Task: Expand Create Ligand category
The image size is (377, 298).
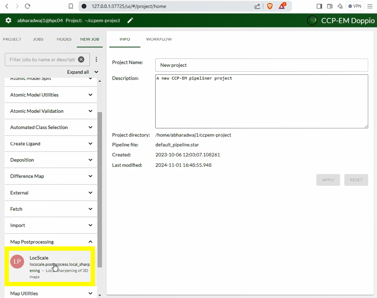Action: pos(51,144)
